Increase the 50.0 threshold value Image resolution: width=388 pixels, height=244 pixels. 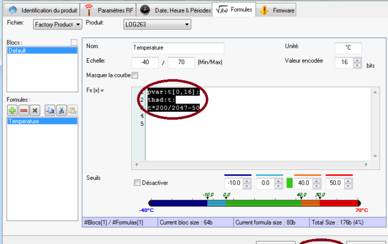348,181
